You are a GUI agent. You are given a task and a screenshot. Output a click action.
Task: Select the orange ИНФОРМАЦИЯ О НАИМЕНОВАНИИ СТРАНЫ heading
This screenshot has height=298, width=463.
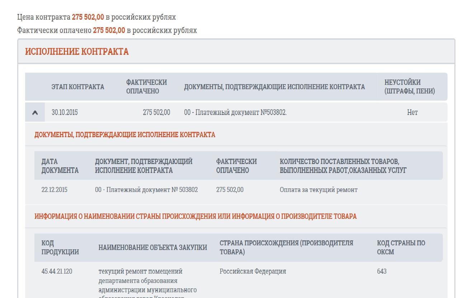pos(195,216)
